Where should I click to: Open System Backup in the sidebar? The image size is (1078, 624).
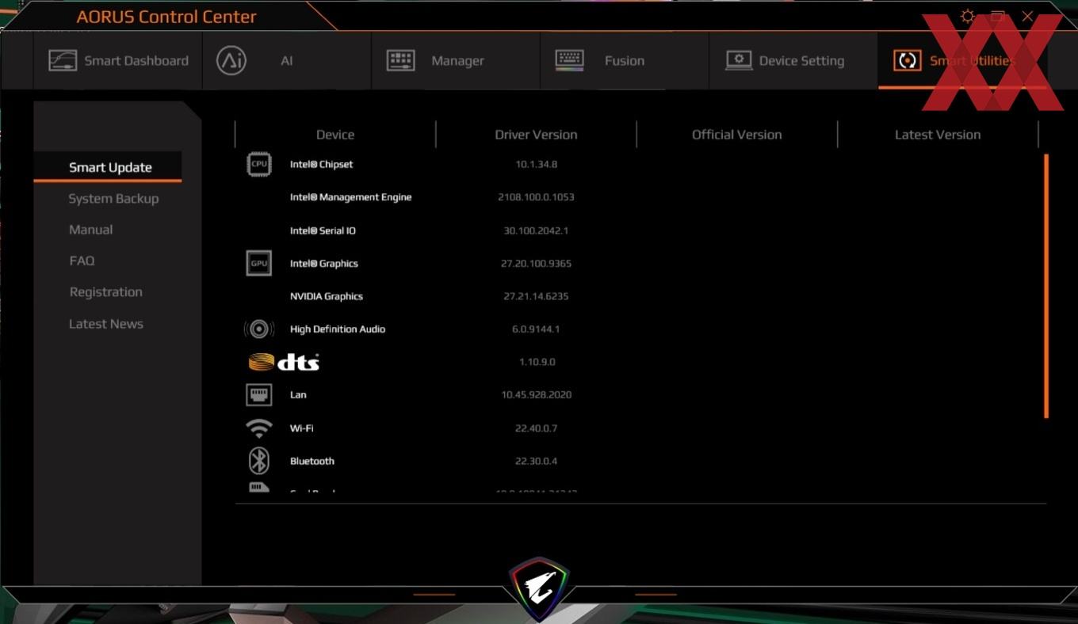pos(113,199)
